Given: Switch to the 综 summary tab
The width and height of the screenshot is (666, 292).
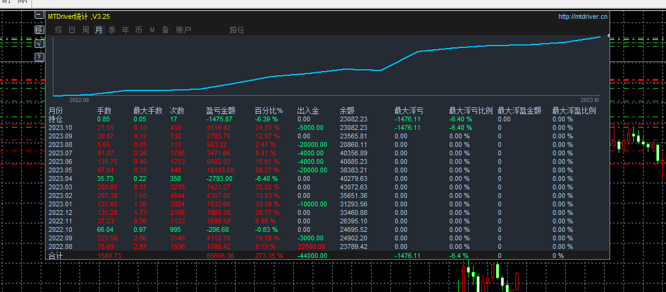Looking at the screenshot, I should (x=59, y=30).
